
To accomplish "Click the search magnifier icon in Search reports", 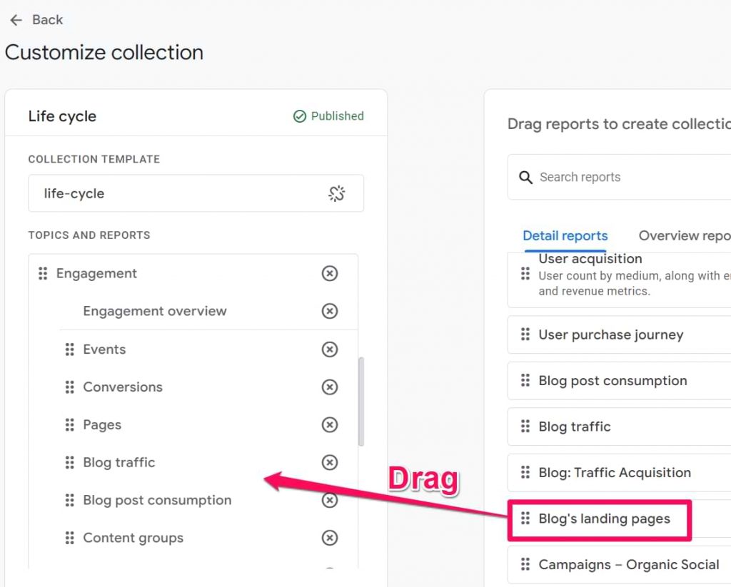I will point(526,177).
